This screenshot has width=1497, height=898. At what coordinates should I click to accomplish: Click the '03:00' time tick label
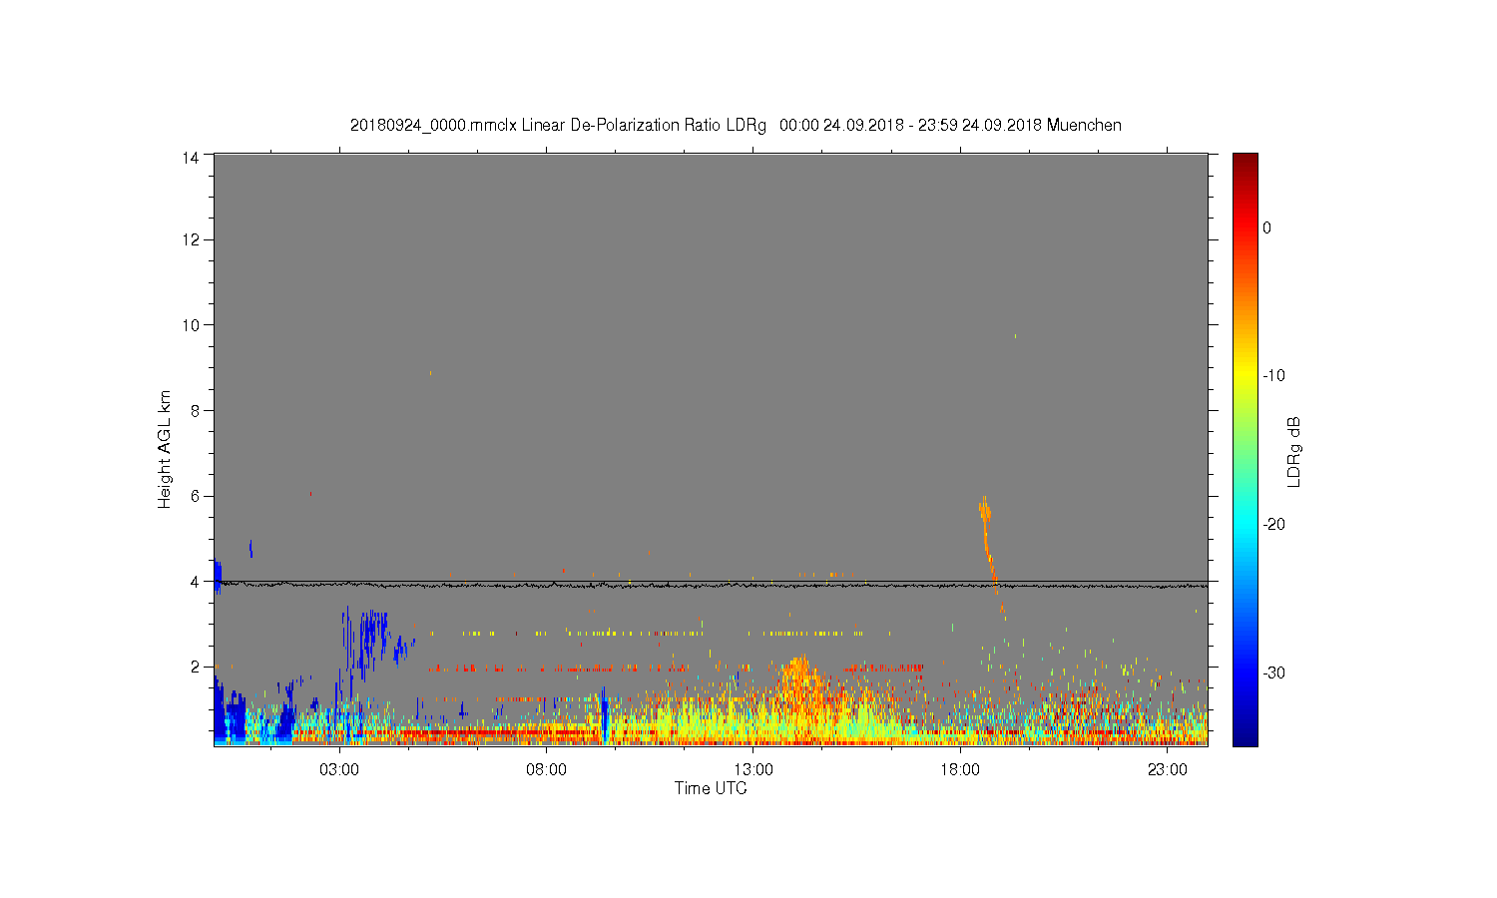point(339,770)
